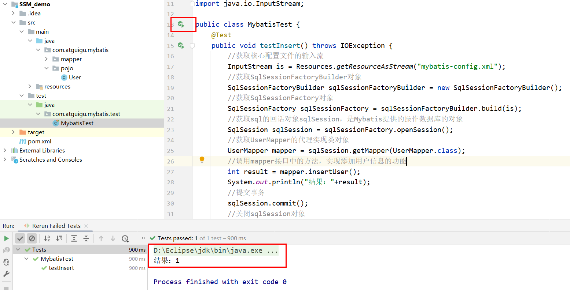Viewport: 570px width, 290px height.
Task: Click the Run tool window label
Action: pyautogui.click(x=8, y=226)
